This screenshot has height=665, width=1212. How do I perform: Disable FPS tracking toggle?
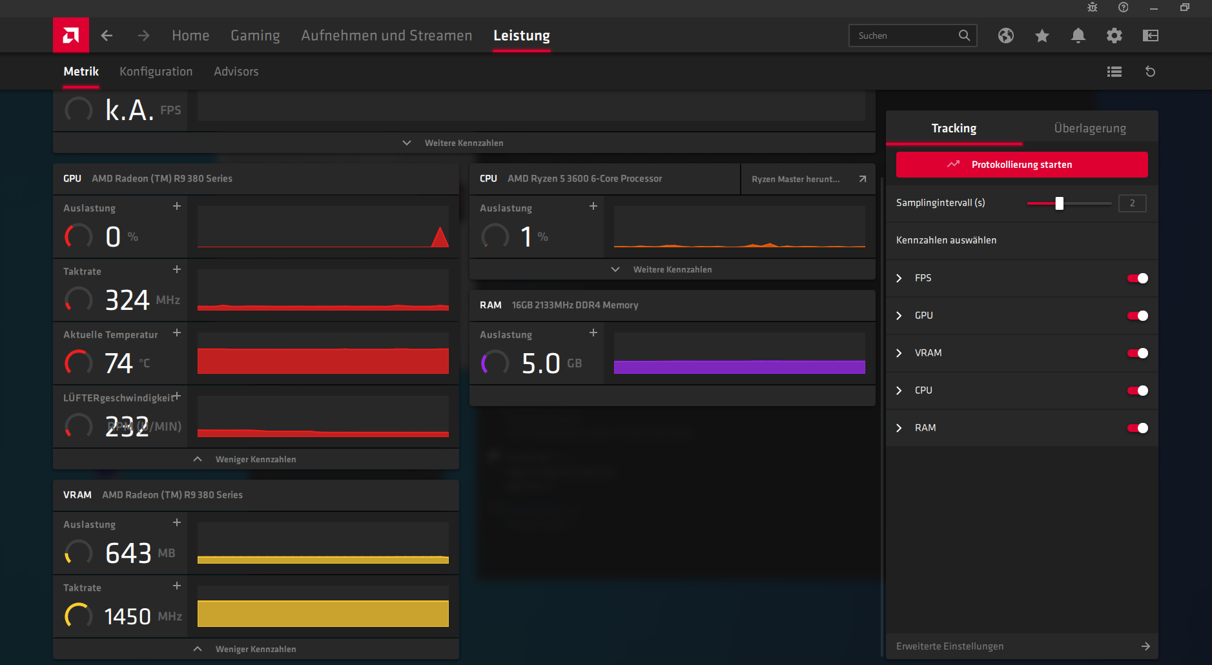(x=1138, y=278)
